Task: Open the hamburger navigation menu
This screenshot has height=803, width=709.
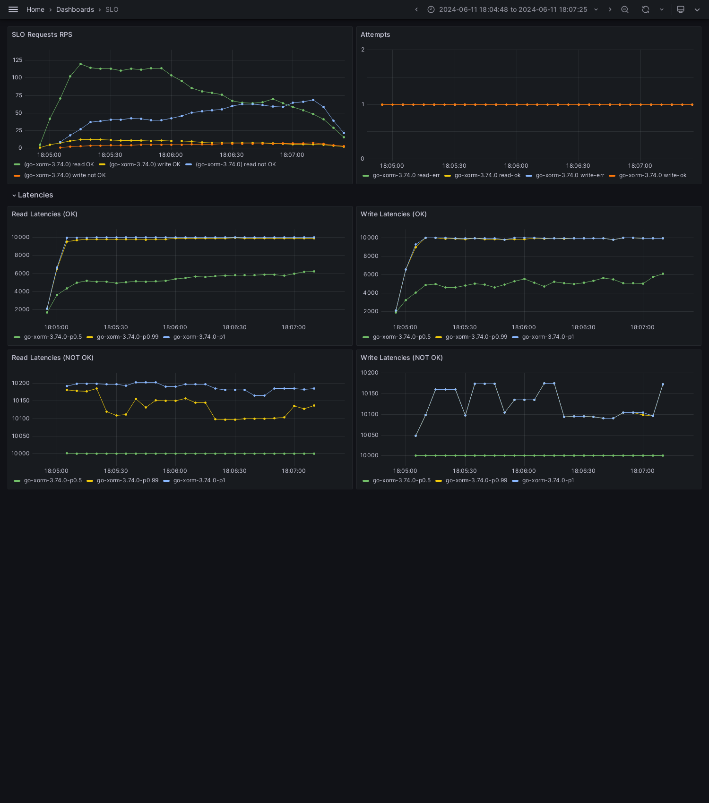Action: tap(13, 9)
